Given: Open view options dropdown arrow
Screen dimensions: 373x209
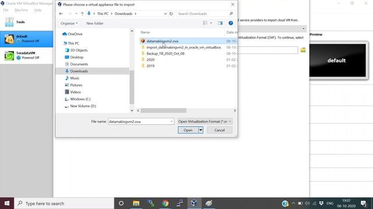Looking at the screenshot, I should point(211,23).
